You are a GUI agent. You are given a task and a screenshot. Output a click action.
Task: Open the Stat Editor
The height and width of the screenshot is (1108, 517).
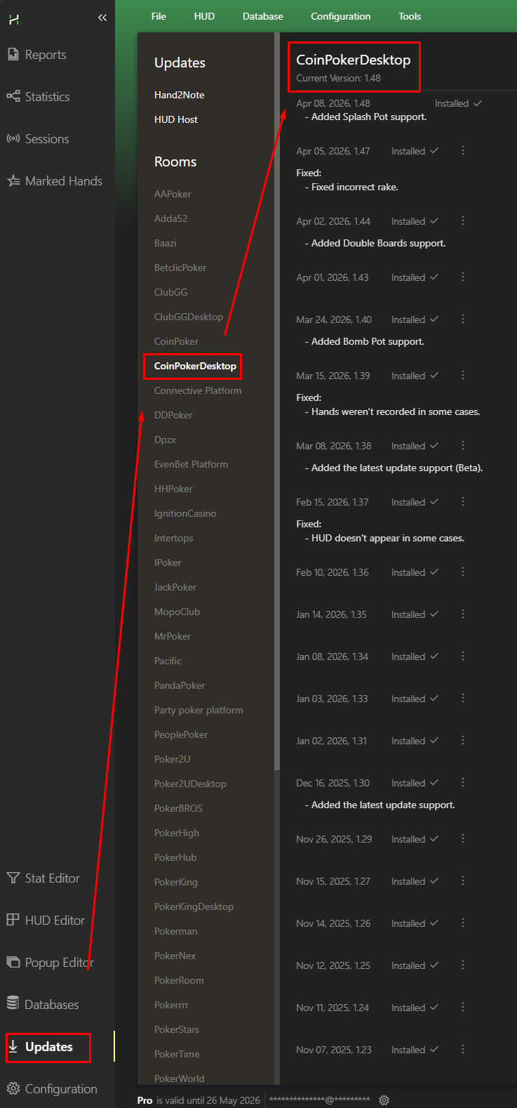pyautogui.click(x=43, y=878)
